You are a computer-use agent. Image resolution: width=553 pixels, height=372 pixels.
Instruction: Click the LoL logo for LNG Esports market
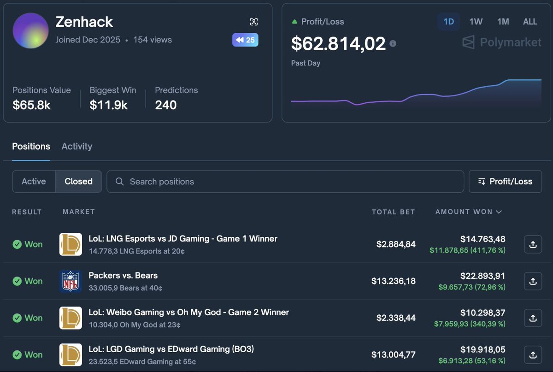[71, 244]
